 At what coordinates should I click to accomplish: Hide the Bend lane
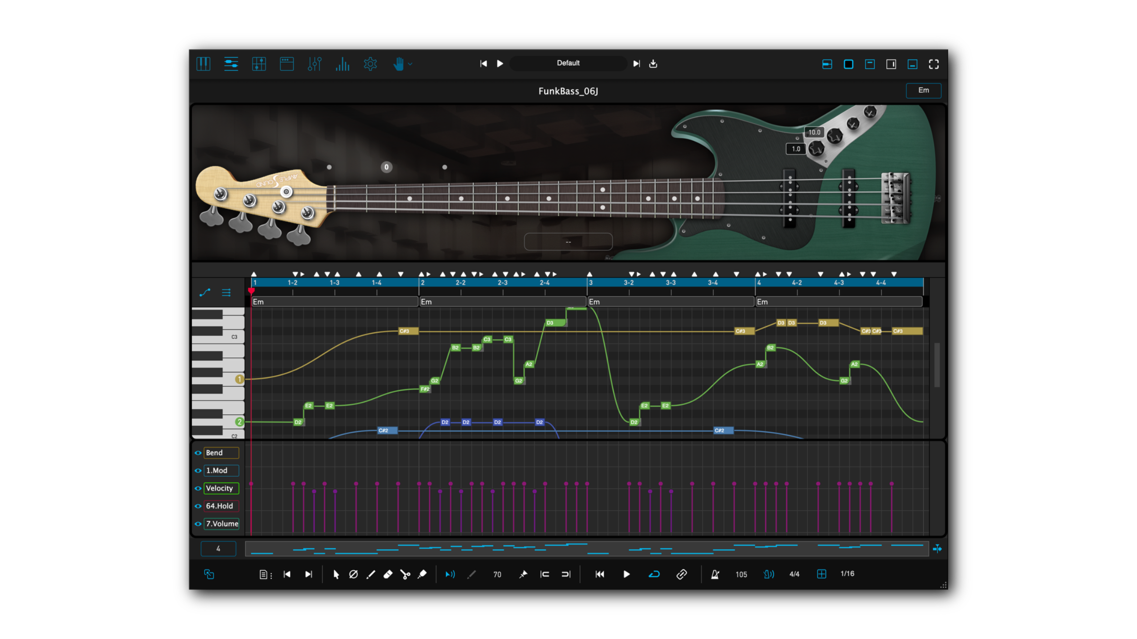tap(198, 453)
